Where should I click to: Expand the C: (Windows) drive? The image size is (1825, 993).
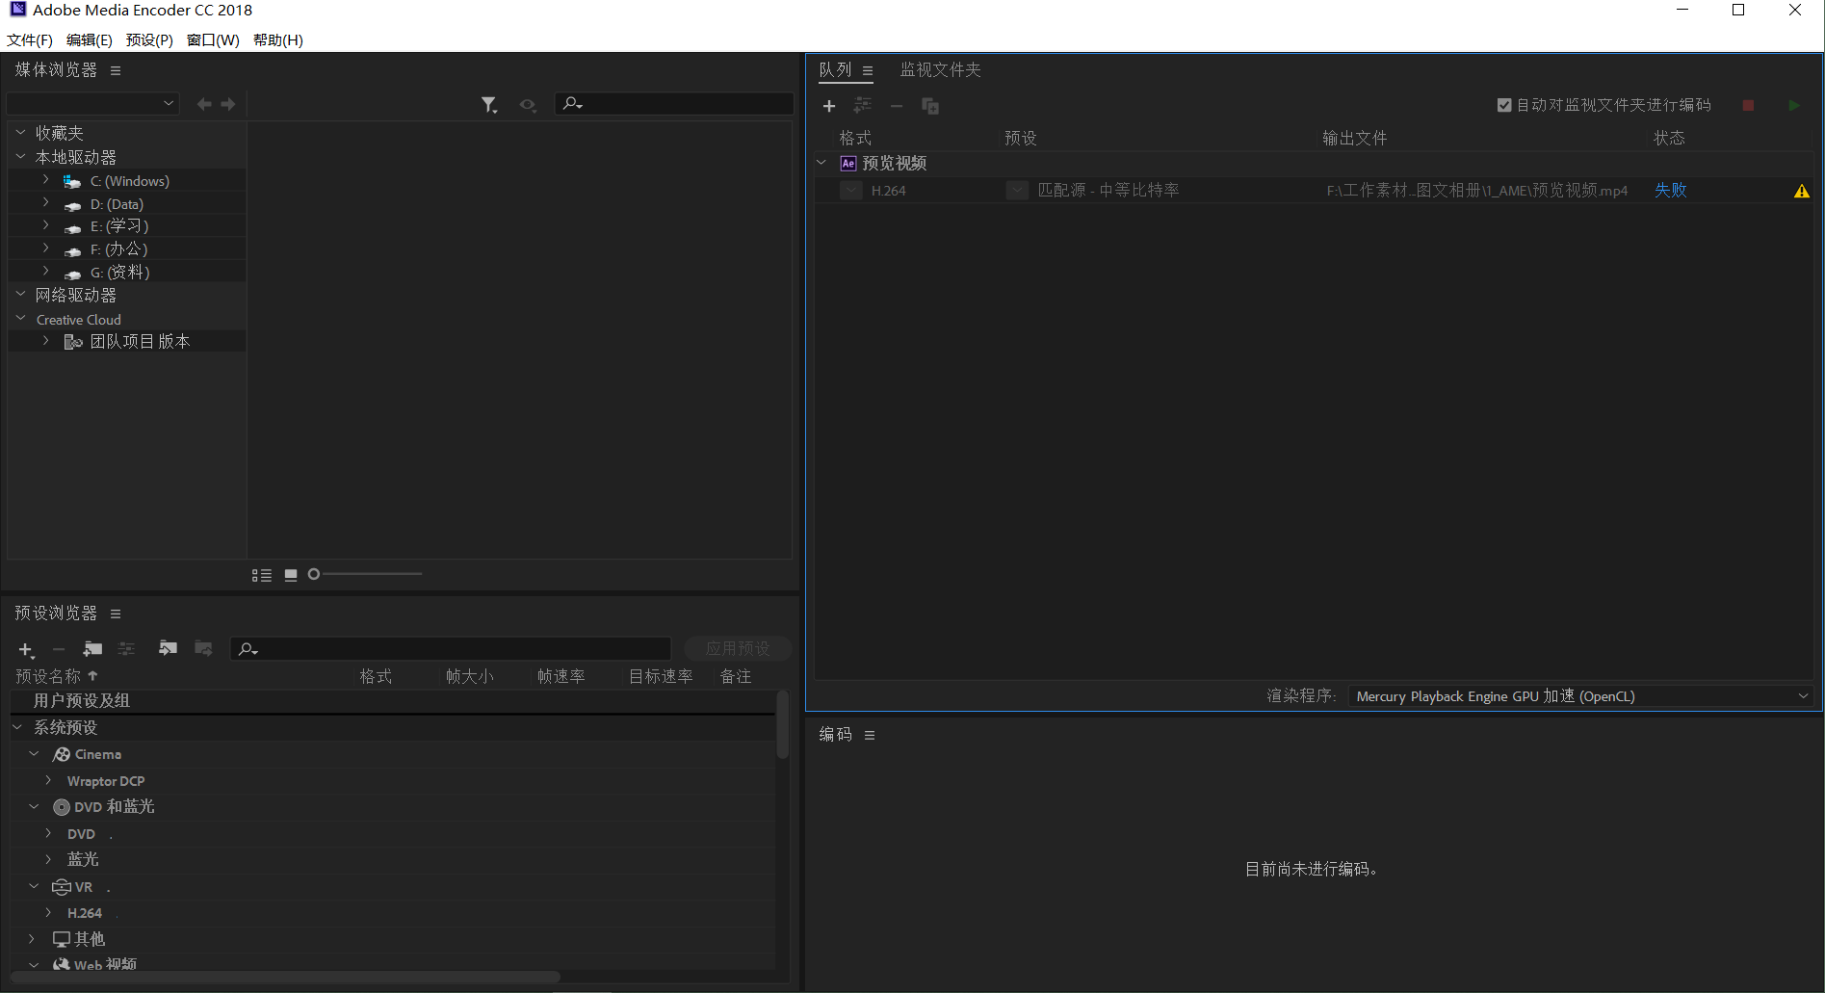[45, 180]
